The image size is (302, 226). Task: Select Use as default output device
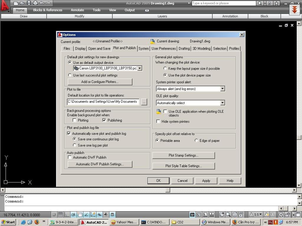[70, 62]
